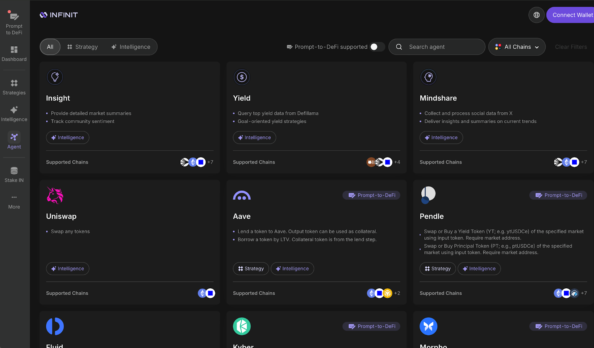The width and height of the screenshot is (594, 348).
Task: Click the Prompt-to-DeFi badge on Aave
Action: [x=371, y=195]
